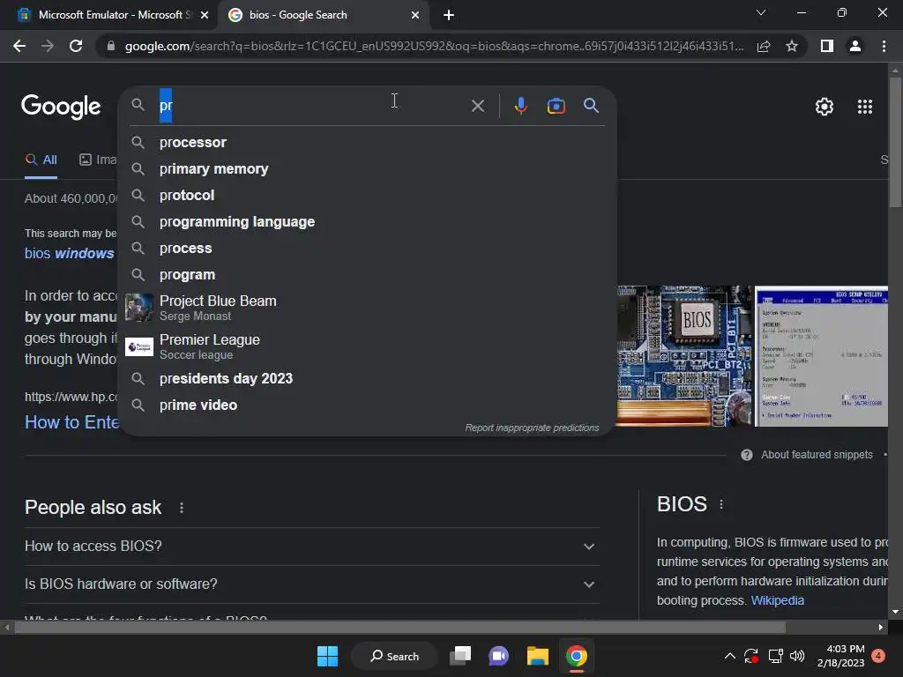Expand 'Is BIOS hardware or software?' question
The image size is (903, 677).
click(x=312, y=584)
